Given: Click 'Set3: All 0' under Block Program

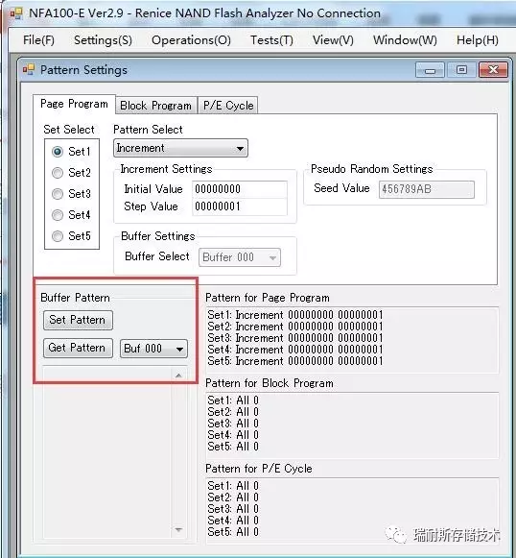Looking at the screenshot, I should pyautogui.click(x=233, y=424).
